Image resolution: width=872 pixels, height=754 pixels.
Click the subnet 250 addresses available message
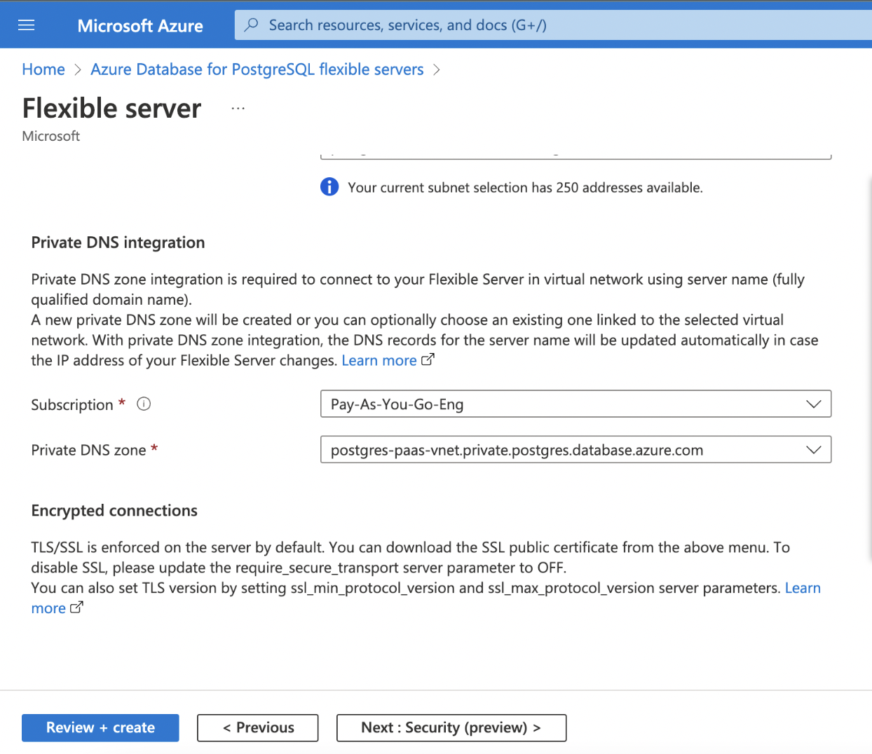pos(525,188)
